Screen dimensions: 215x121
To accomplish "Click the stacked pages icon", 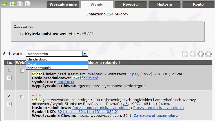I will click(28, 4).
